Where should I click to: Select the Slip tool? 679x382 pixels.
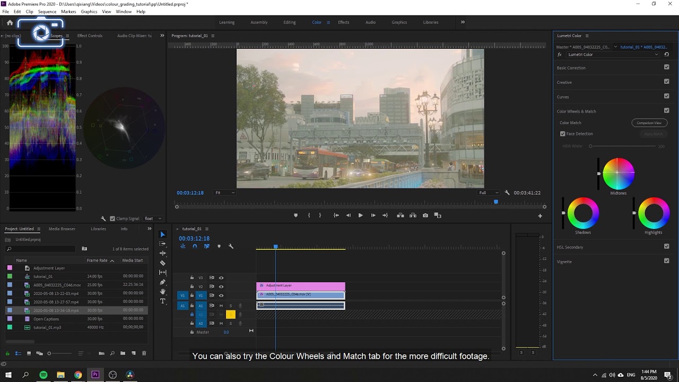(163, 273)
